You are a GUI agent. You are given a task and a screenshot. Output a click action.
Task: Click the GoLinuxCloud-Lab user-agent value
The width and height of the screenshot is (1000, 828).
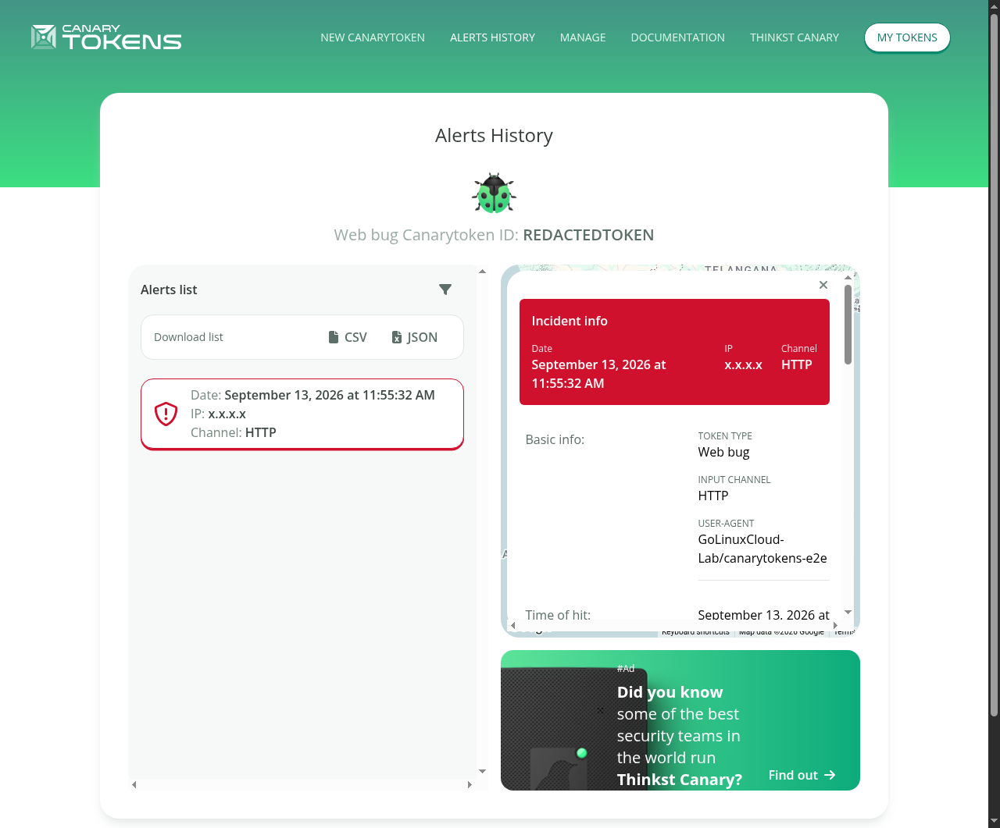coord(762,549)
